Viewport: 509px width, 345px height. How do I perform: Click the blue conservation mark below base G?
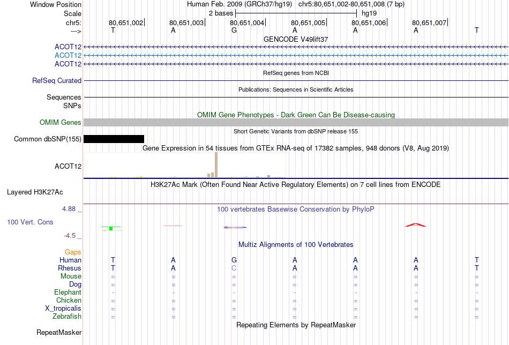[x=235, y=227]
